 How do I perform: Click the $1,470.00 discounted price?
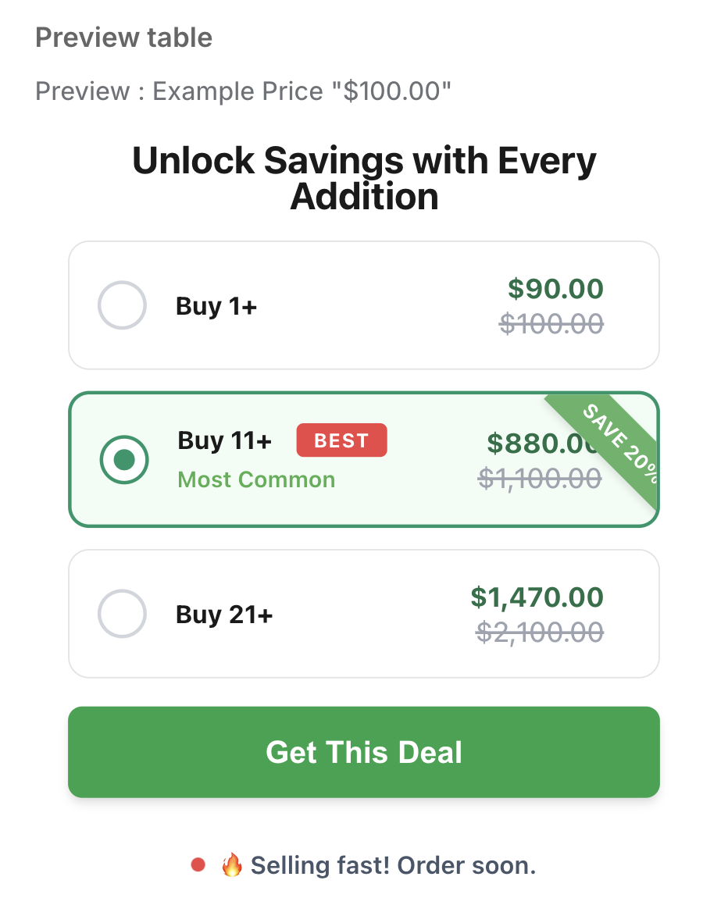(x=537, y=597)
